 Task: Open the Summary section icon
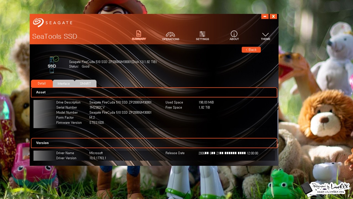pyautogui.click(x=139, y=35)
